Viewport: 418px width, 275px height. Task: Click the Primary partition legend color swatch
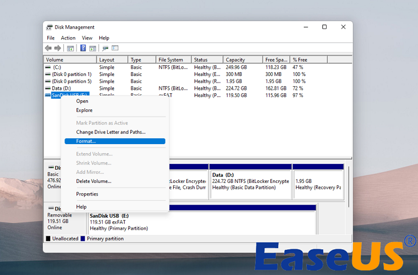(82, 239)
